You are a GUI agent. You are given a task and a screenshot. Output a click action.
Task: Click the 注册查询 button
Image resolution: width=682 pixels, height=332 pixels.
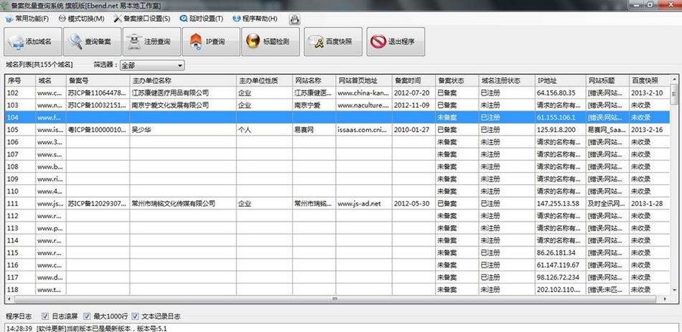(x=152, y=42)
